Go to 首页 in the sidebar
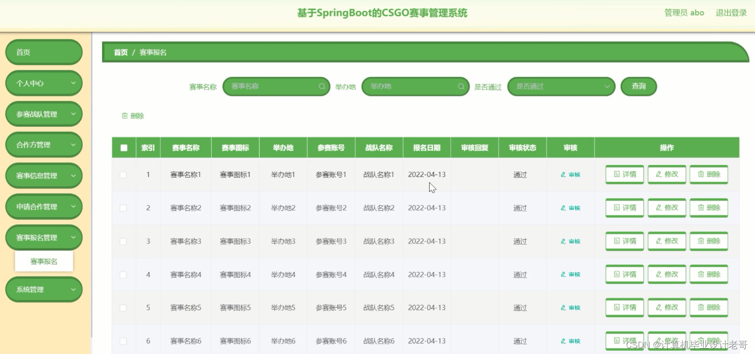Viewport: 755px width, 354px height. [44, 52]
